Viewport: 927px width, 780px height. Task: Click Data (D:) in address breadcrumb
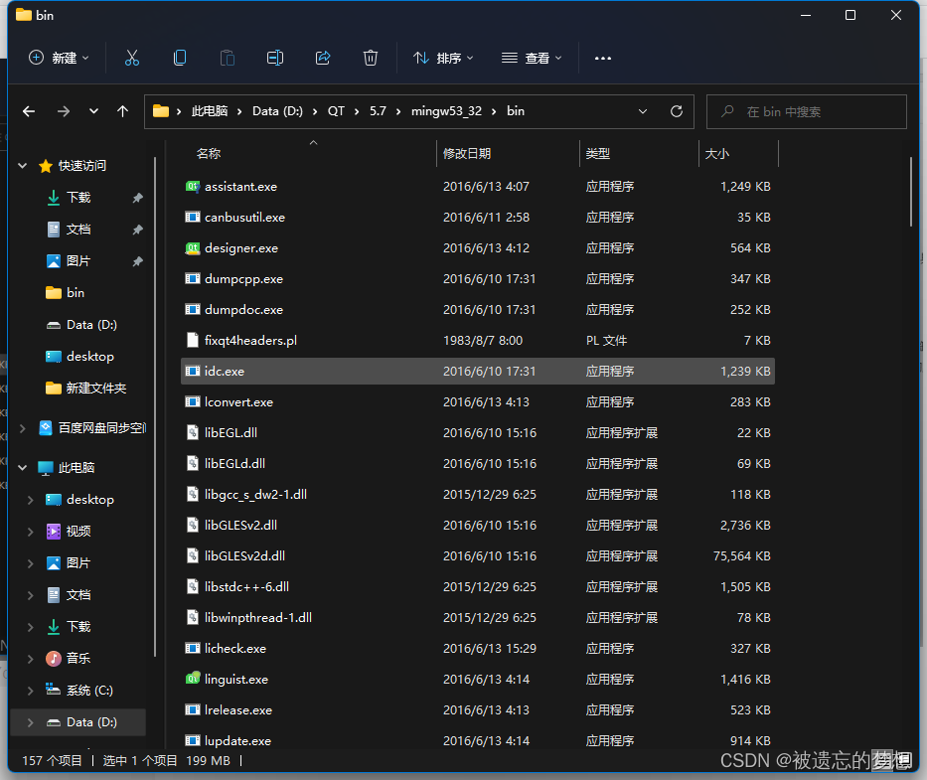click(x=277, y=111)
